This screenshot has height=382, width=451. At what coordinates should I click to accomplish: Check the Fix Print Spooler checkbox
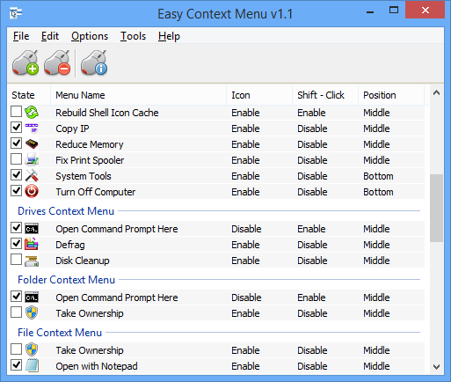click(x=16, y=158)
